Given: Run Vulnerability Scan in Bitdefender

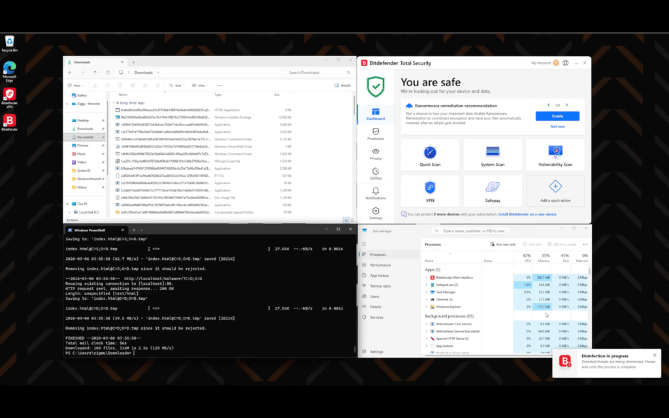Looking at the screenshot, I should click(x=555, y=155).
